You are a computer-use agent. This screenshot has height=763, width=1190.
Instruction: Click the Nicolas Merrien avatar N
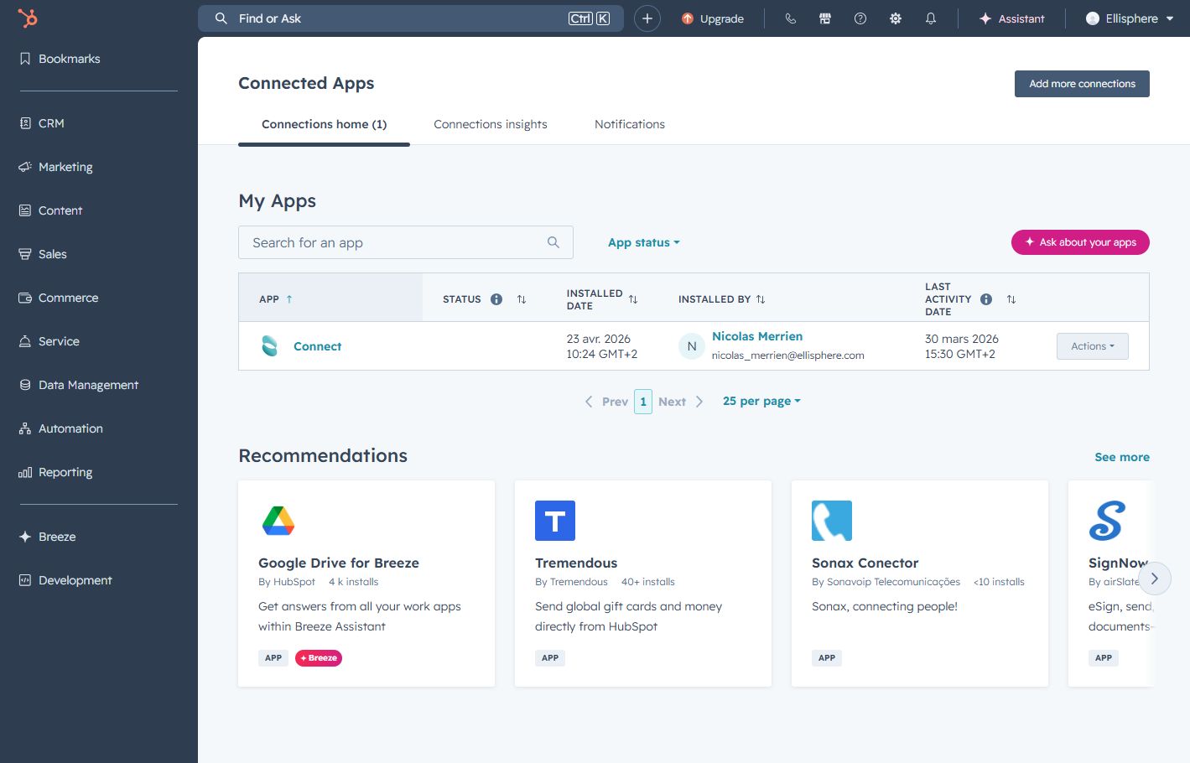(x=692, y=345)
